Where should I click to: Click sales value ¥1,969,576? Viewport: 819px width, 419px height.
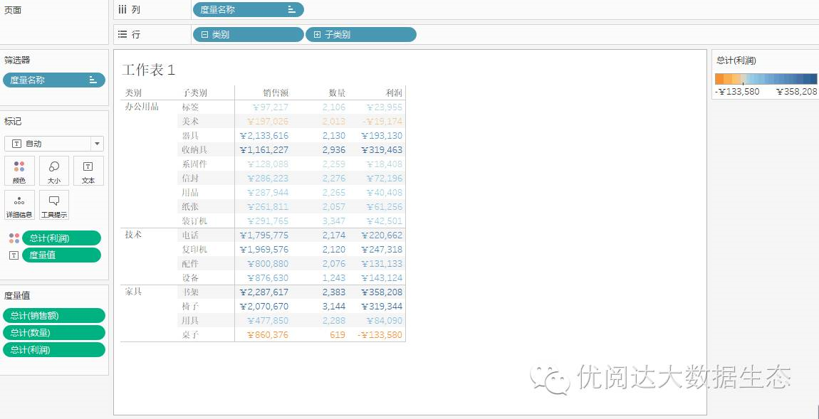coord(264,250)
